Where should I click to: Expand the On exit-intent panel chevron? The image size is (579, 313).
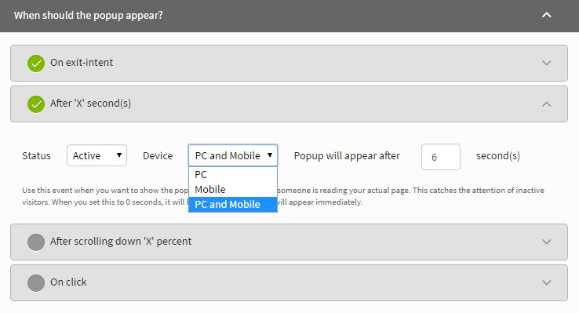[x=547, y=63]
